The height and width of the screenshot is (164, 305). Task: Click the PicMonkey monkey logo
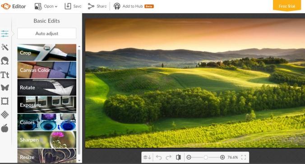click(x=6, y=6)
